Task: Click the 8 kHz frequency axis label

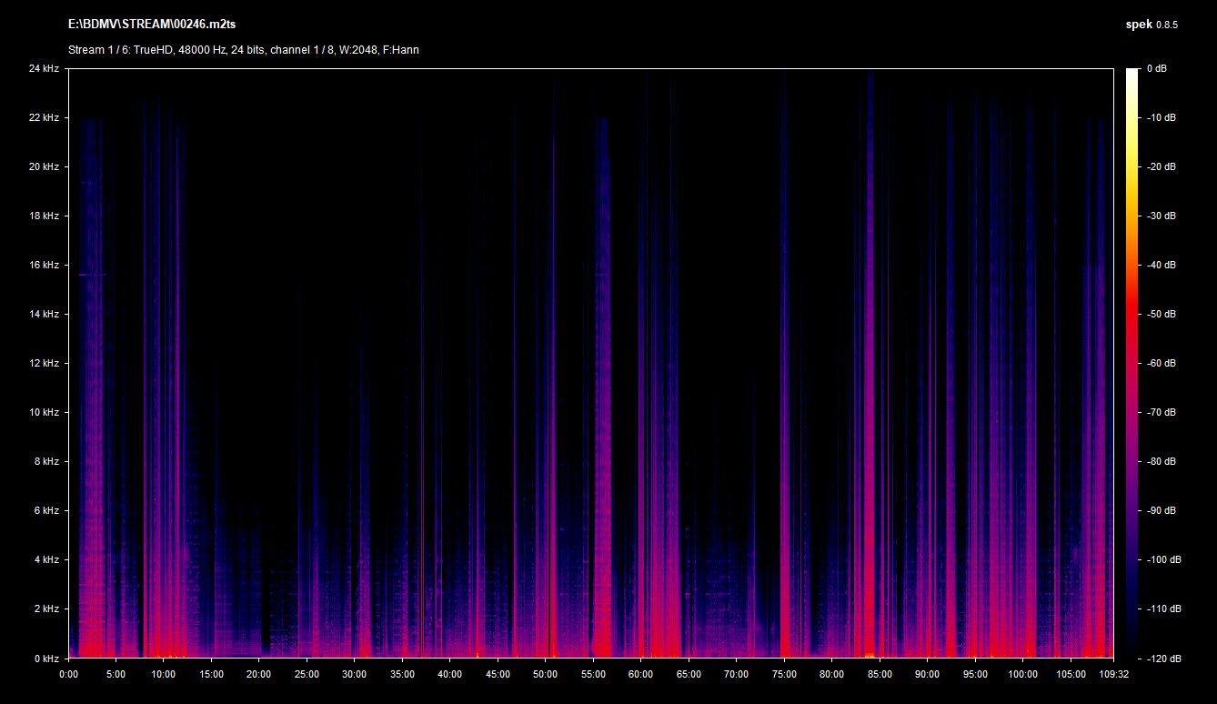Action: pos(46,462)
